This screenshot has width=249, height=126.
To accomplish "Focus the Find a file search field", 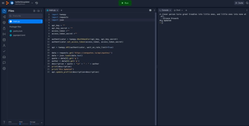I will [x=26, y=16].
